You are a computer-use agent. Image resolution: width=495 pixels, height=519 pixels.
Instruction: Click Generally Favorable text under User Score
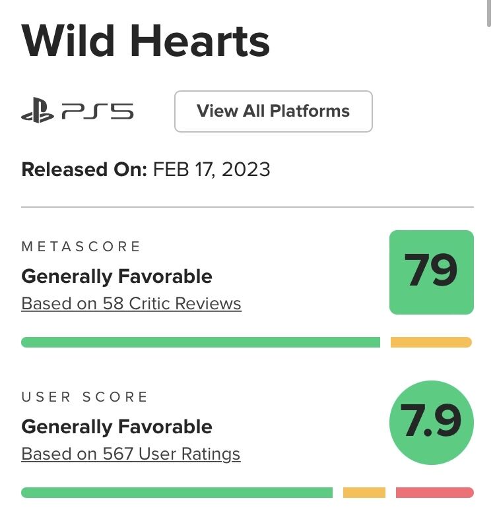pyautogui.click(x=117, y=427)
